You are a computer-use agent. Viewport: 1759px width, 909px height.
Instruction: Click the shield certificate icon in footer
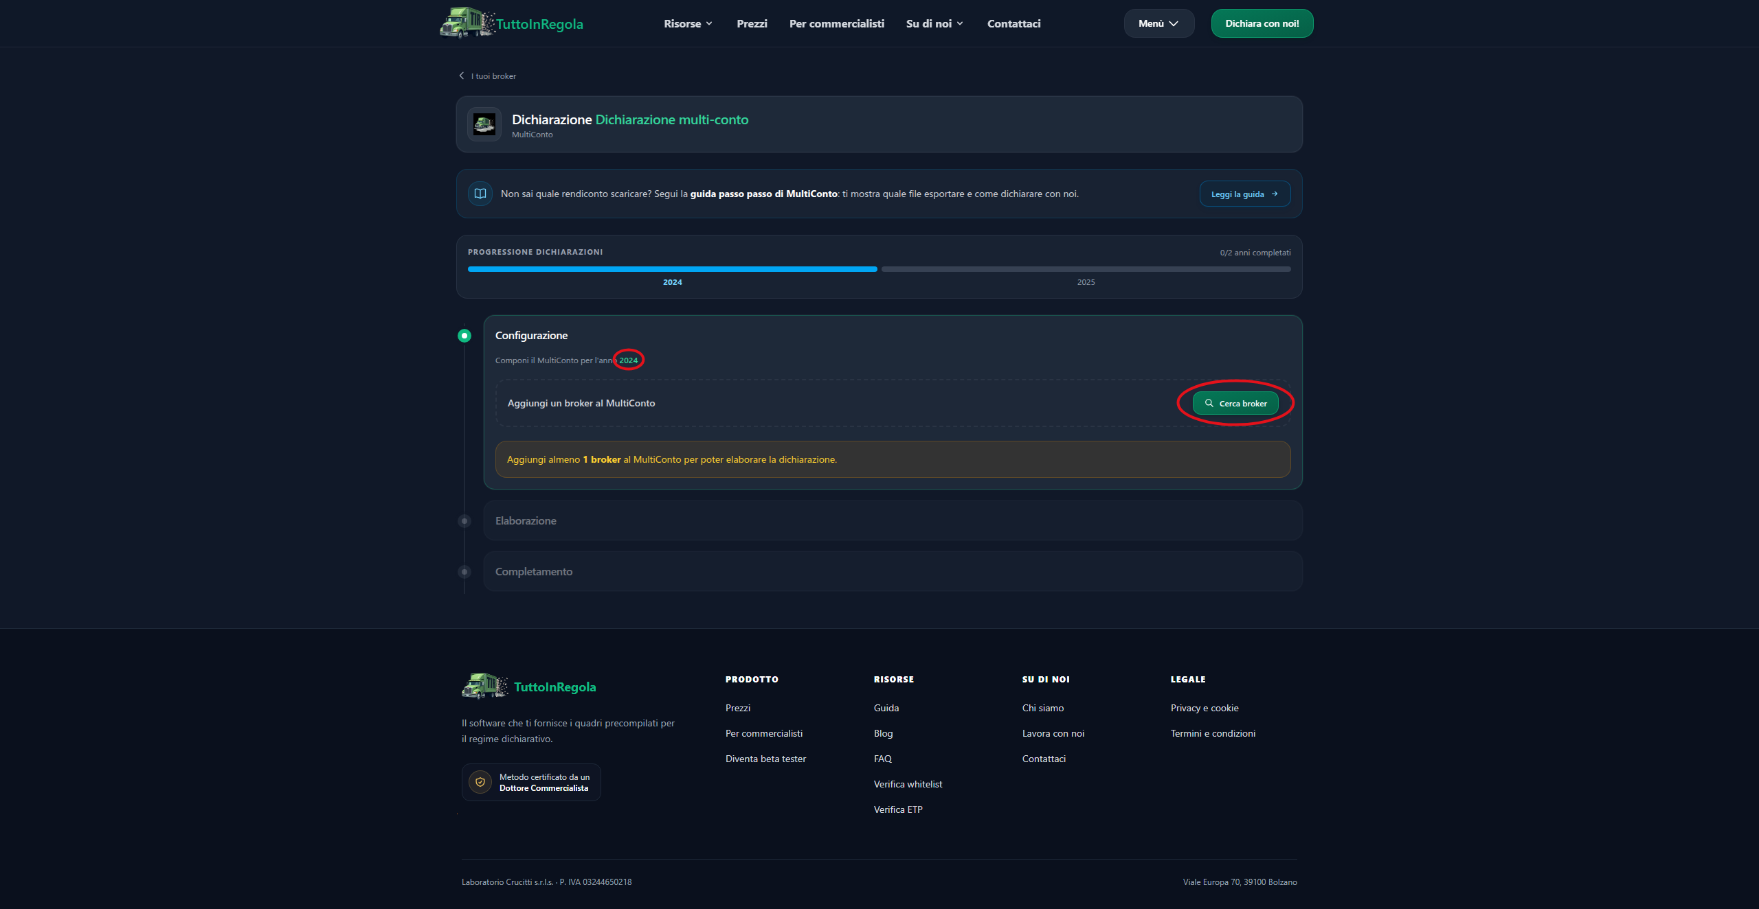480,782
